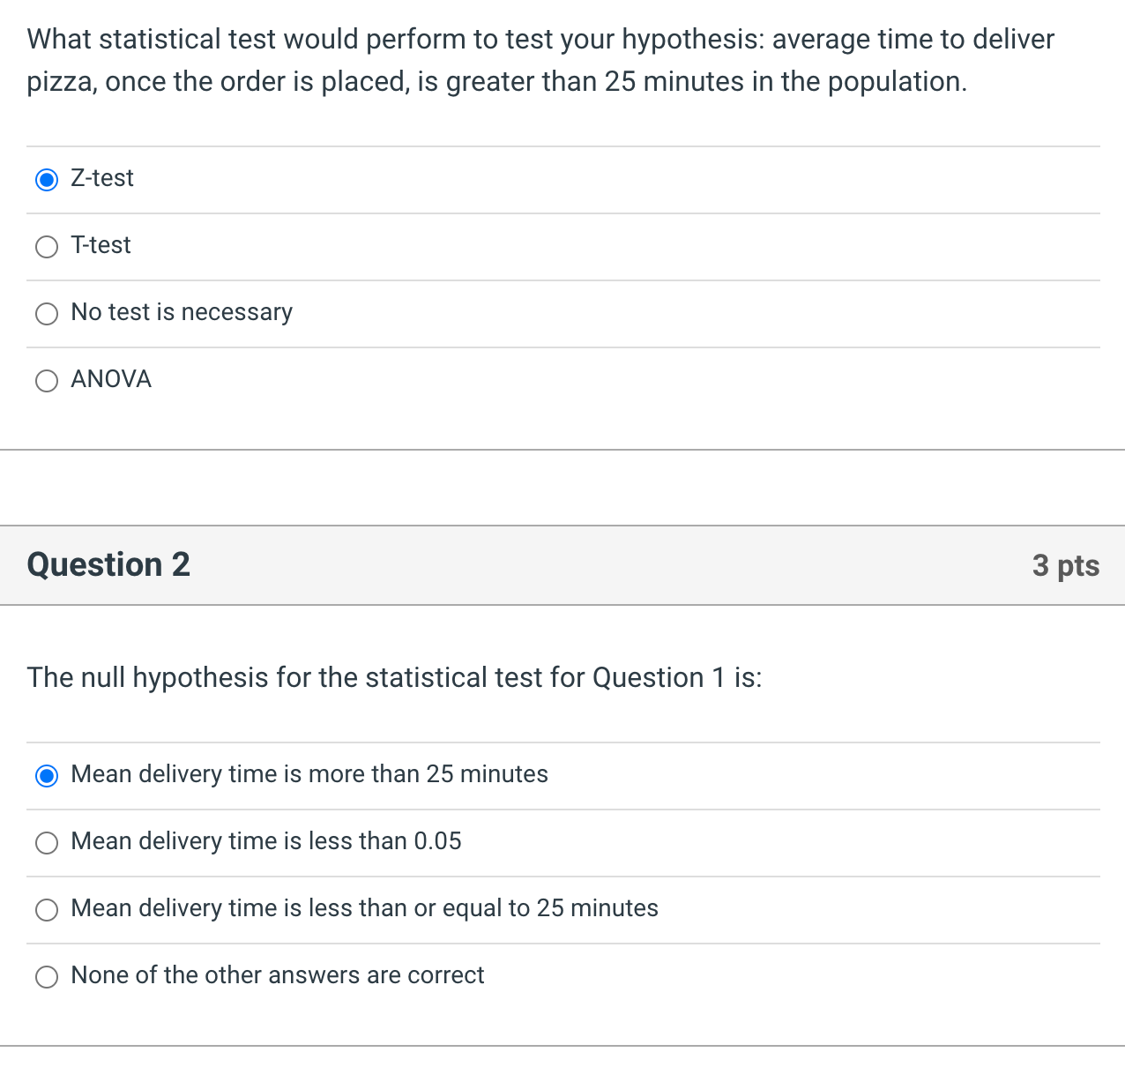
Task: Choose 'Mean delivery time is less than 0.05'
Action: click(x=46, y=843)
